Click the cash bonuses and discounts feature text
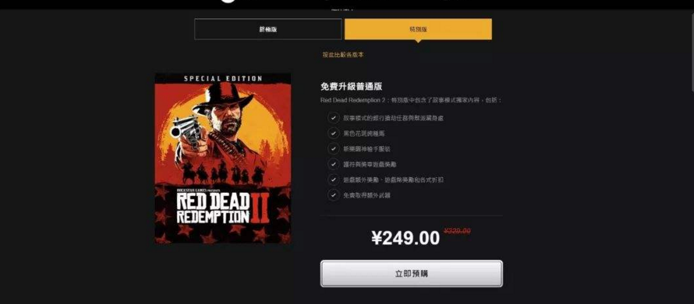The image size is (694, 304). (393, 180)
